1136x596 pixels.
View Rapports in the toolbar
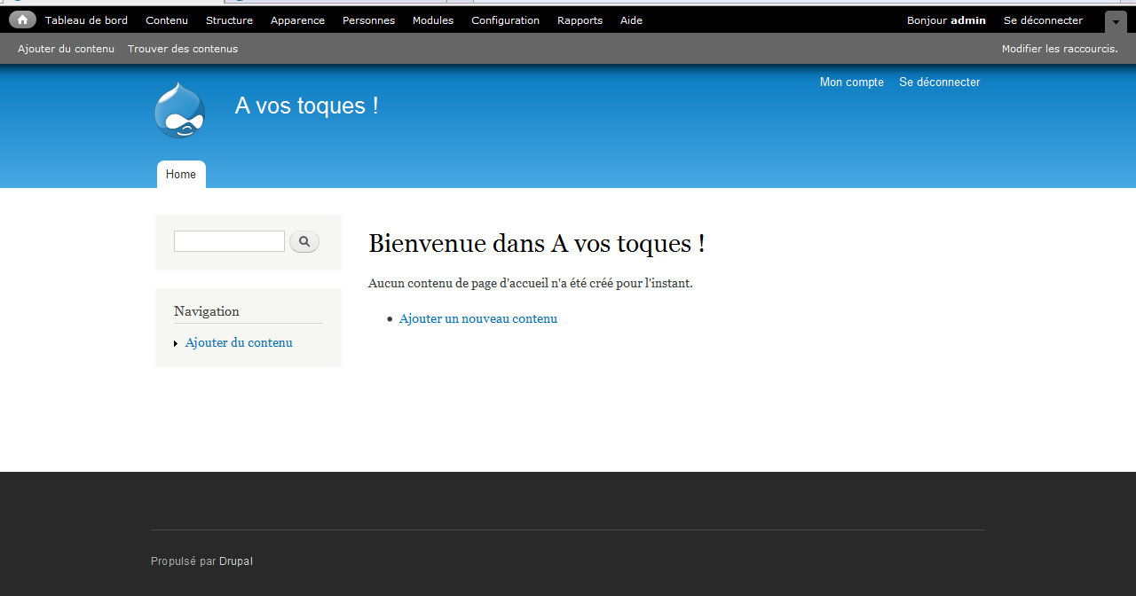tap(580, 20)
